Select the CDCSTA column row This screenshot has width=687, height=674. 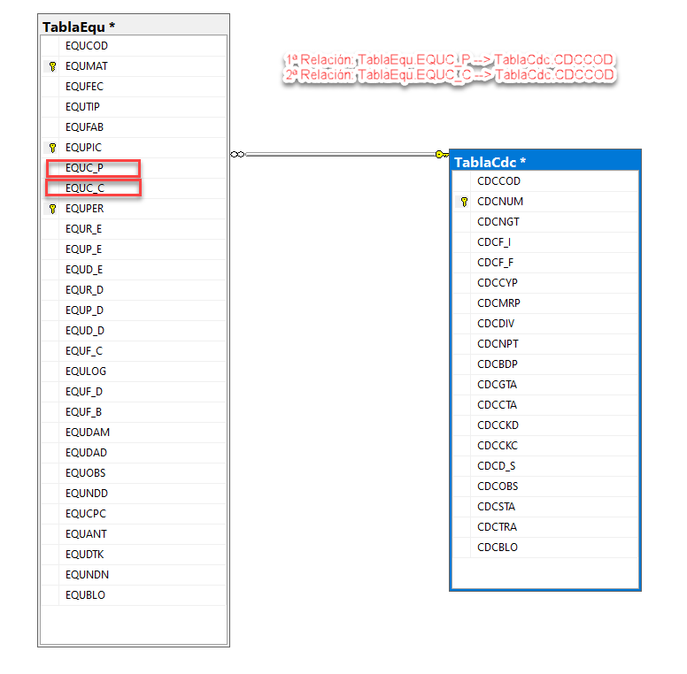pyautogui.click(x=545, y=507)
